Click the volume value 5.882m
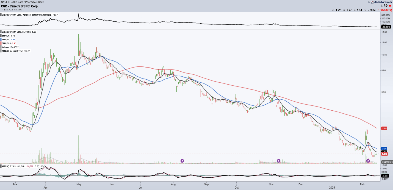 (x=372, y=10)
